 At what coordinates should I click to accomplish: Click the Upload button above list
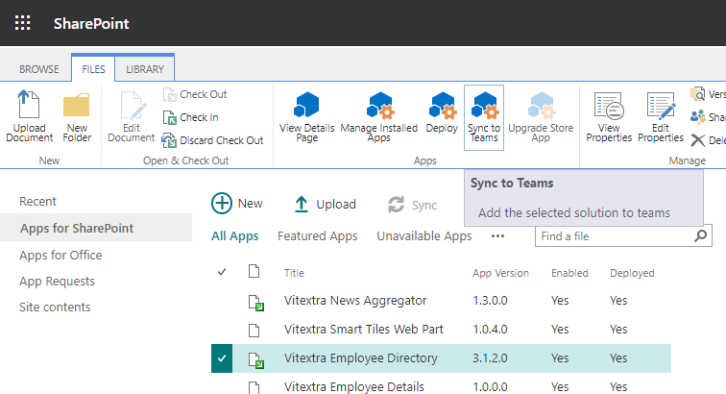coord(326,204)
